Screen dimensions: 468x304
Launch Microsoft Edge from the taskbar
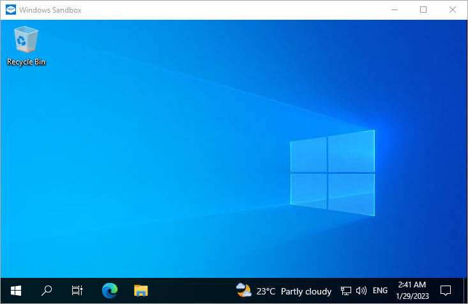(x=110, y=291)
